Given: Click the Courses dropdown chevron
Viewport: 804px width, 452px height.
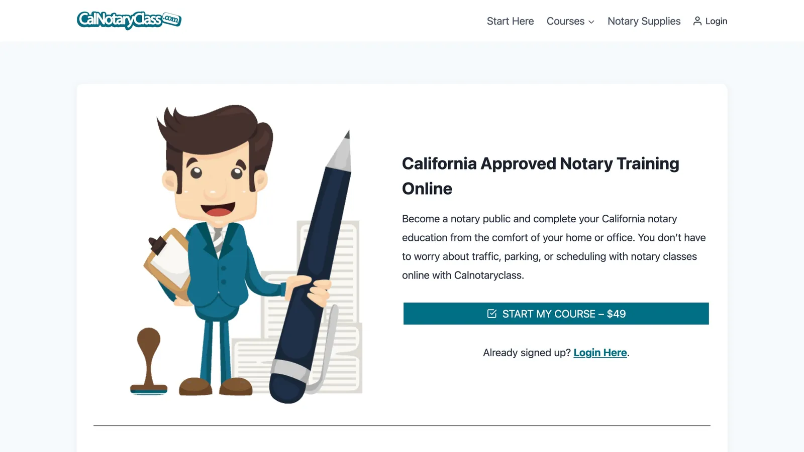Looking at the screenshot, I should [x=591, y=22].
